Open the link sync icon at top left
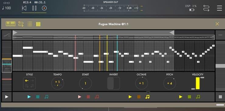Viewport: 225px width, 111px height. [6, 3]
